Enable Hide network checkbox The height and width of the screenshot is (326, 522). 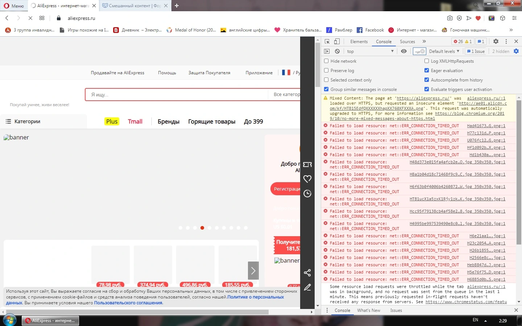pyautogui.click(x=326, y=61)
